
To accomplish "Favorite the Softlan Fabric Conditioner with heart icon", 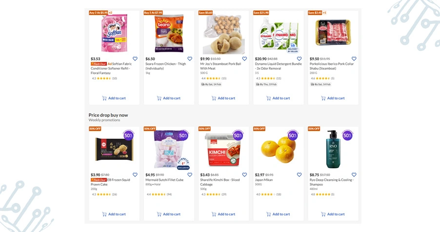I will [135, 59].
